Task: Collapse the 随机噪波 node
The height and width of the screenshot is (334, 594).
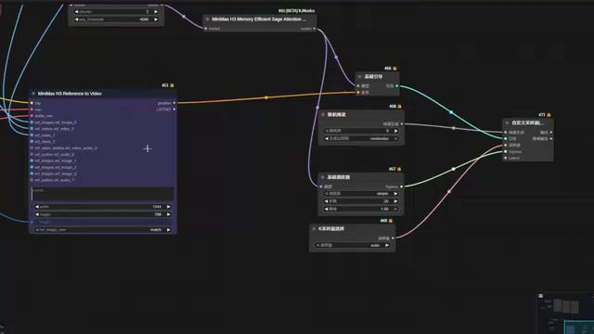Action: 323,115
